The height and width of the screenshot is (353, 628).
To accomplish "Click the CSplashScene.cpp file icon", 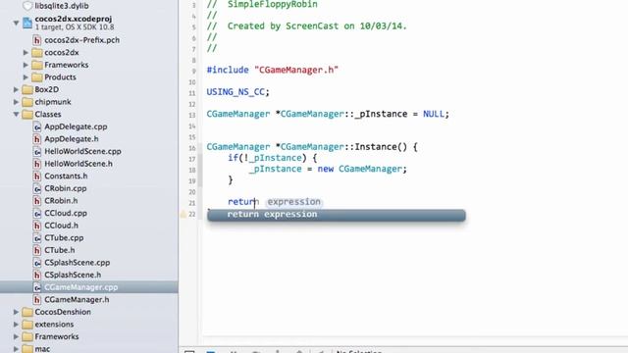I will click(x=37, y=263).
